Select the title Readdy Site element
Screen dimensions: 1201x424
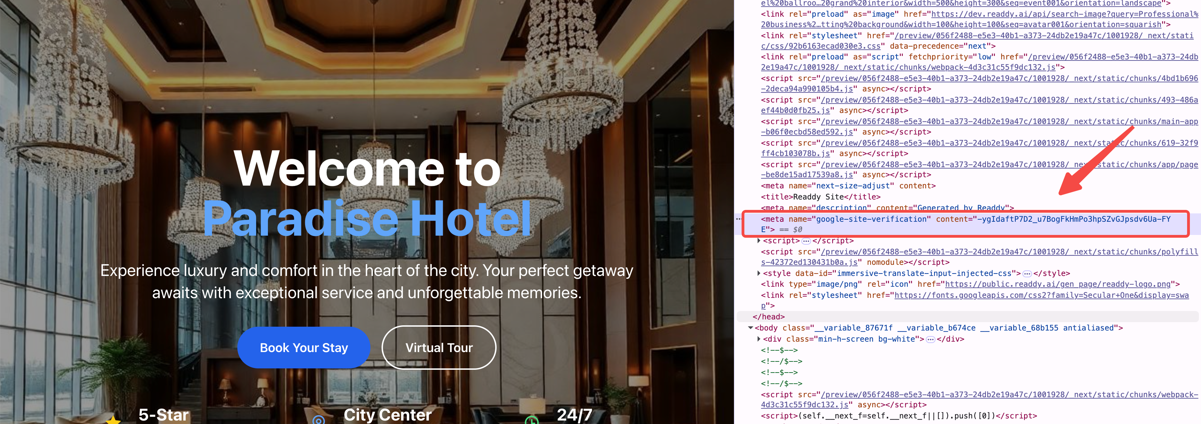pos(820,197)
